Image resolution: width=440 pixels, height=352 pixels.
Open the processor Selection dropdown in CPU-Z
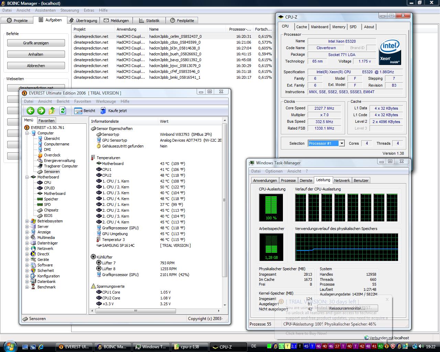pos(342,143)
